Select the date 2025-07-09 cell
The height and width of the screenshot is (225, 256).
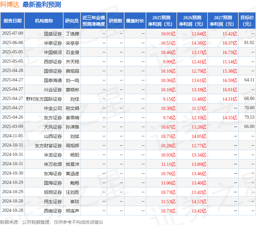(x=13, y=33)
